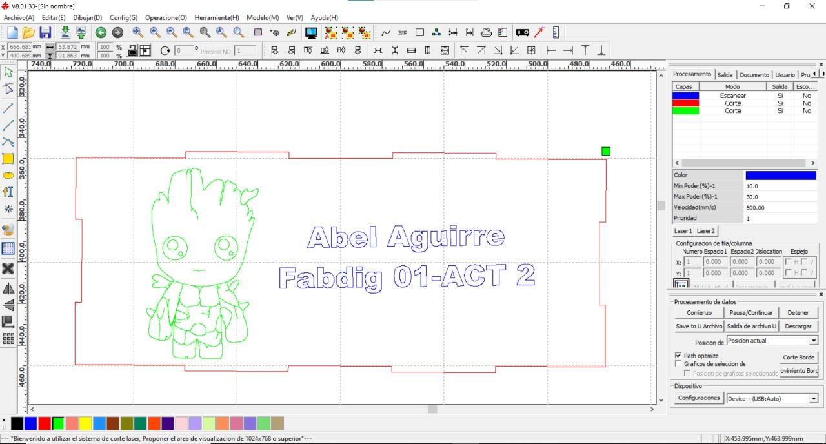Image resolution: width=826 pixels, height=444 pixels.
Task: Pick the black swatch in the palette
Action: [x=17, y=423]
